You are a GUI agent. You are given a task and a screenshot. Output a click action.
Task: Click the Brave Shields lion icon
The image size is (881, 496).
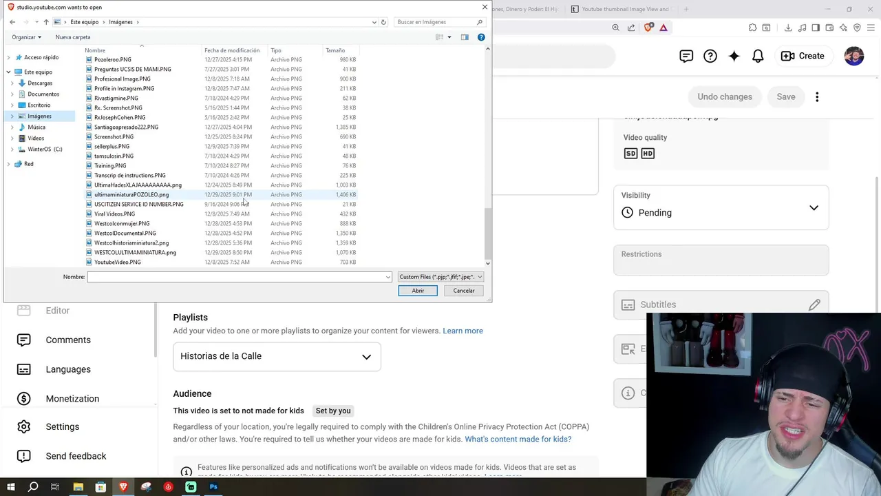tap(648, 28)
